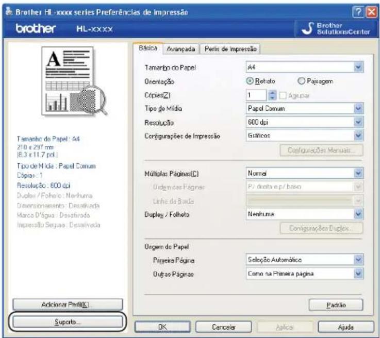Image resolution: width=380 pixels, height=338 pixels.
Task: Click the summary text 'Tamanho do Papel : A4'
Action: [x=48, y=139]
